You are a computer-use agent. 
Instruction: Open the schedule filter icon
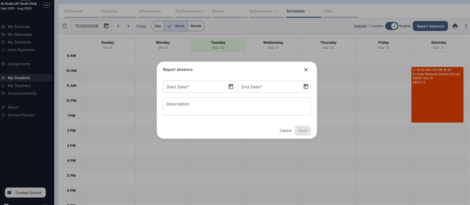pyautogui.click(x=65, y=26)
